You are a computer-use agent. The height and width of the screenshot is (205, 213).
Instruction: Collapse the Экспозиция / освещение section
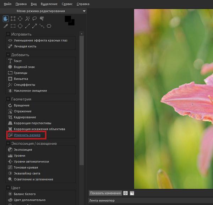pyautogui.click(x=8, y=144)
